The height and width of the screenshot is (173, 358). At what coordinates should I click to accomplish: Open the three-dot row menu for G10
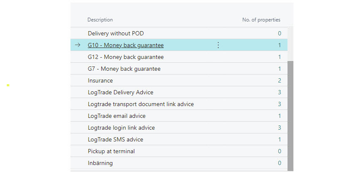coord(218,45)
